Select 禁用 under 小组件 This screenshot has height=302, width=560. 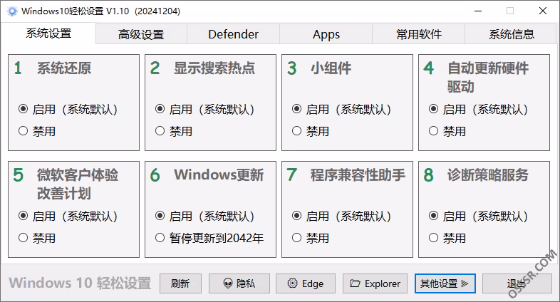(297, 131)
